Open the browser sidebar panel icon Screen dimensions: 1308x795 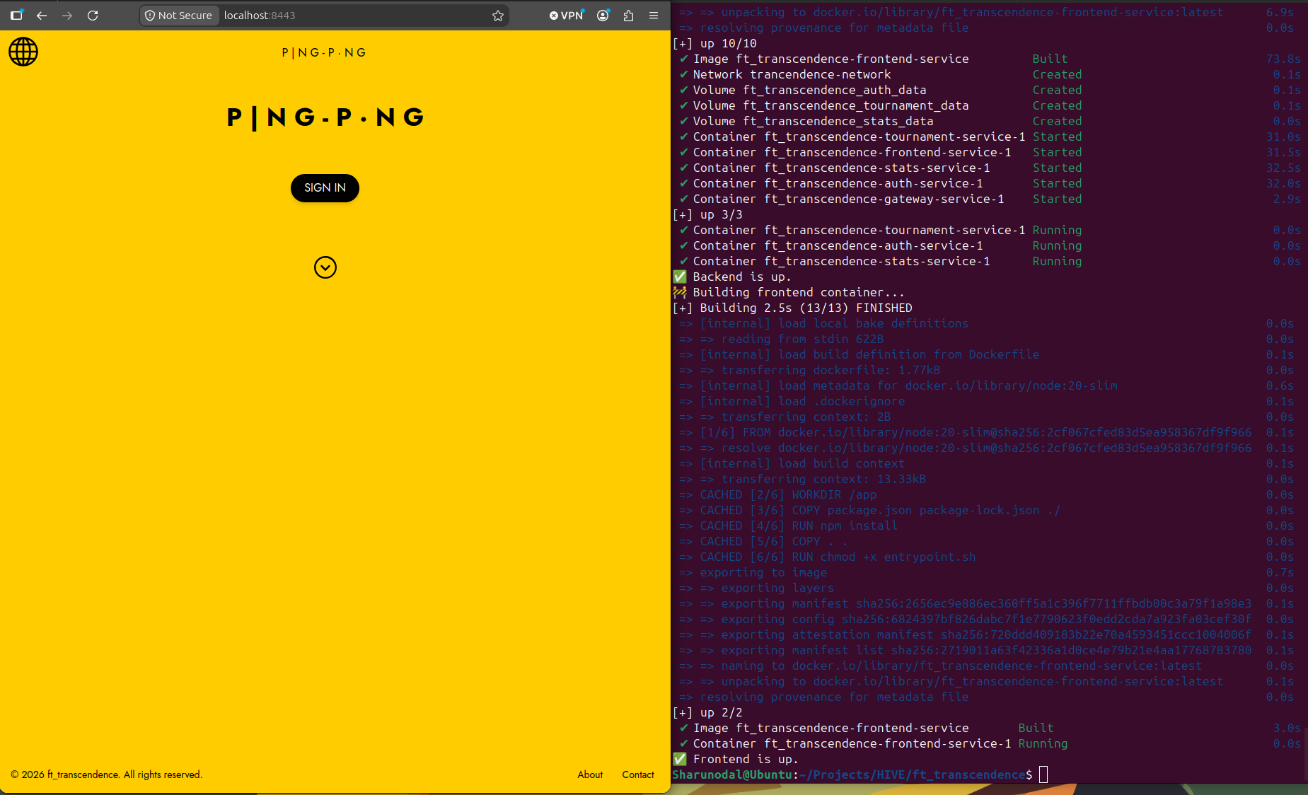point(16,15)
